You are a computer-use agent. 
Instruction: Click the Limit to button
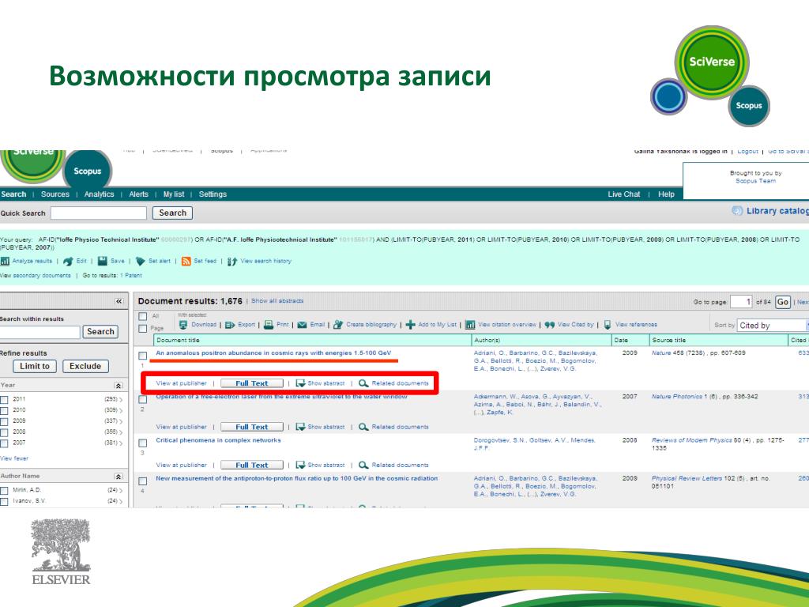[x=35, y=366]
